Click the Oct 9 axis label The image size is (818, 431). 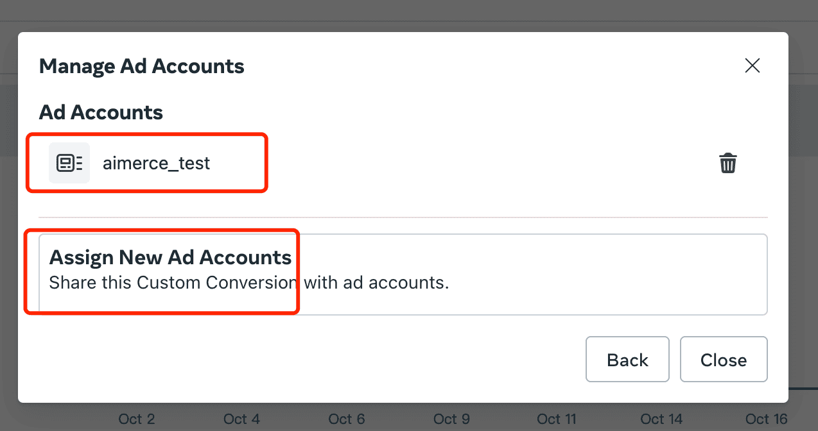point(451,419)
